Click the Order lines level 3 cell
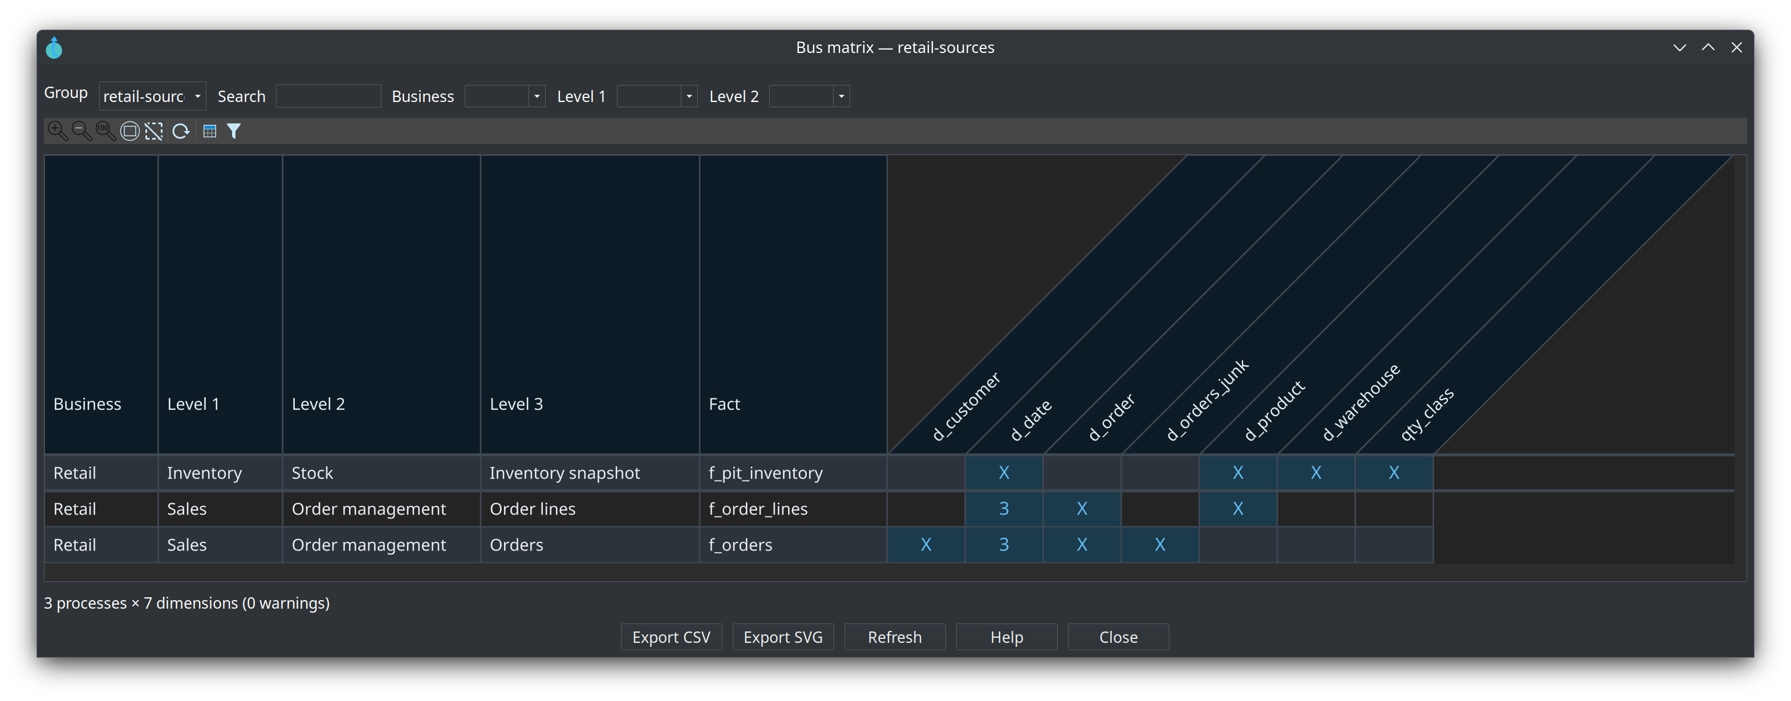The image size is (1791, 701). [590, 508]
